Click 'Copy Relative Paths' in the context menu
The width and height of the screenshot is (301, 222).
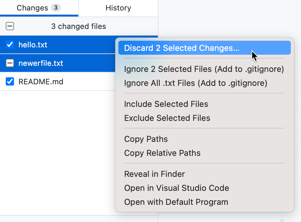tap(162, 153)
